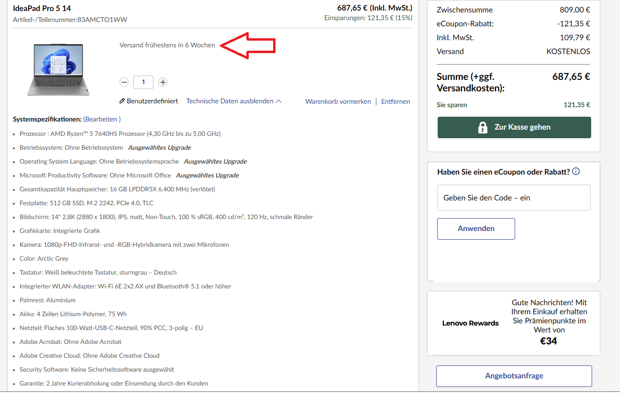Remove item via Entfernen link
The width and height of the screenshot is (628, 408).
(396, 101)
